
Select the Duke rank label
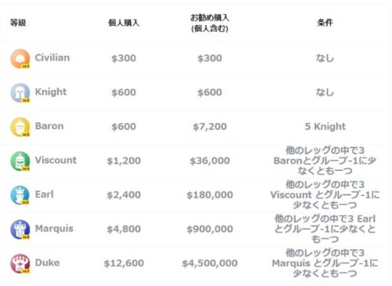(47, 262)
